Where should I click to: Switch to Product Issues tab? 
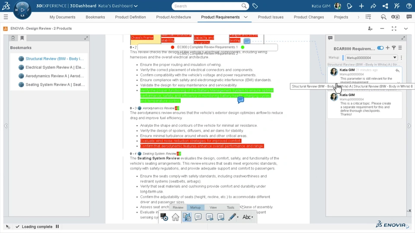[271, 17]
